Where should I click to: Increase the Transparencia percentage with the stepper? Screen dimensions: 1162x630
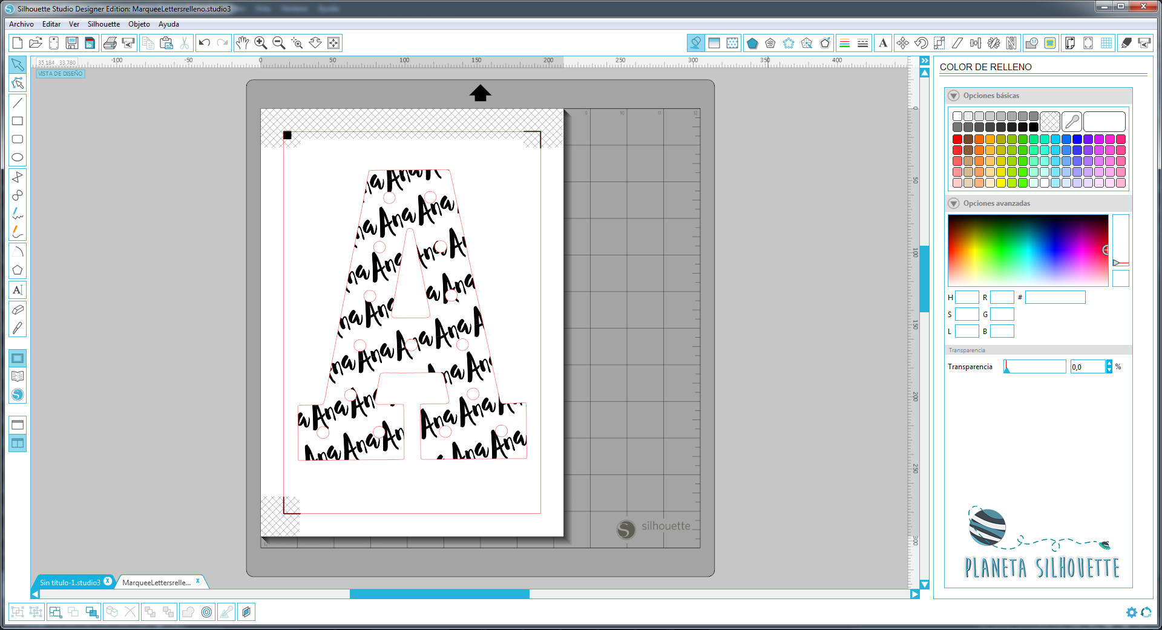pyautogui.click(x=1109, y=363)
